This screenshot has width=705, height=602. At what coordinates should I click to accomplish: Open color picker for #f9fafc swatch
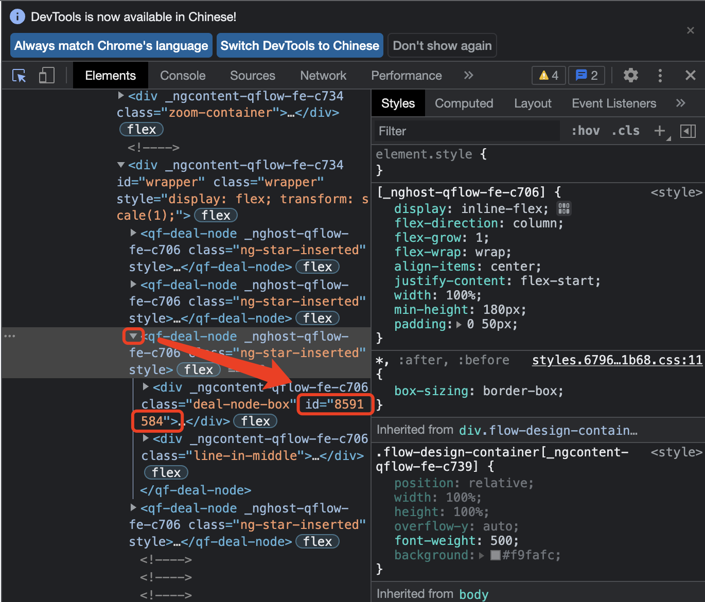click(496, 555)
